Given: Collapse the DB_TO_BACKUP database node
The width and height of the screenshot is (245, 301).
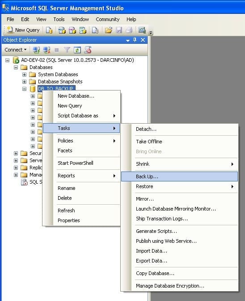Looking at the screenshot, I should [24, 89].
